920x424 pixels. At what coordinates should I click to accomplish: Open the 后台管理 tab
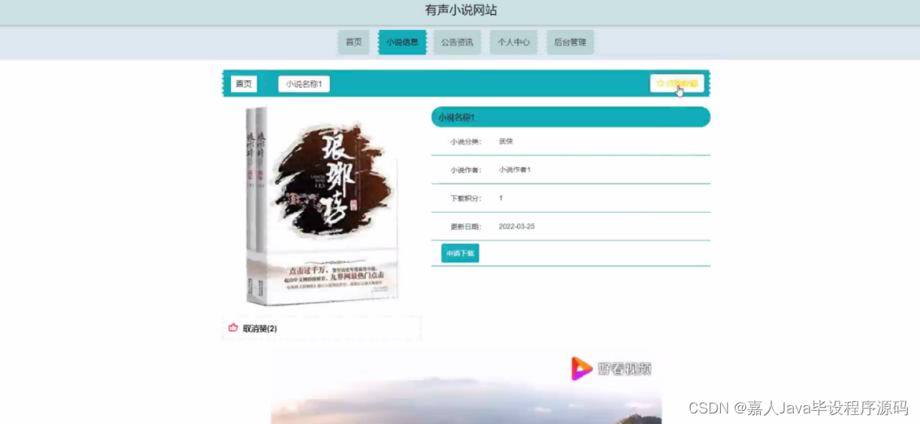coord(571,42)
